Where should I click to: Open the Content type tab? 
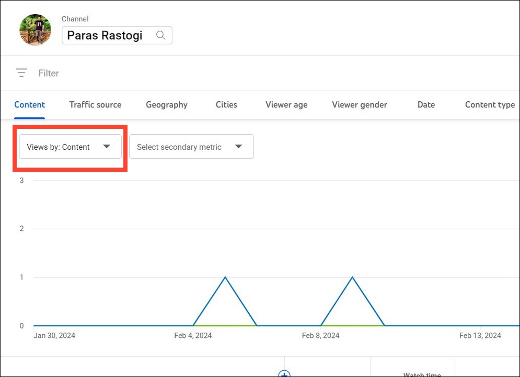pos(489,104)
